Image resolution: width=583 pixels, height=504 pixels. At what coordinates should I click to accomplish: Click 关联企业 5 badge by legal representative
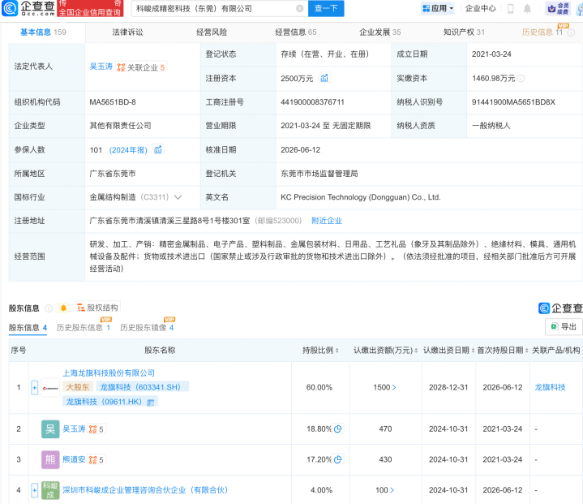click(x=141, y=67)
